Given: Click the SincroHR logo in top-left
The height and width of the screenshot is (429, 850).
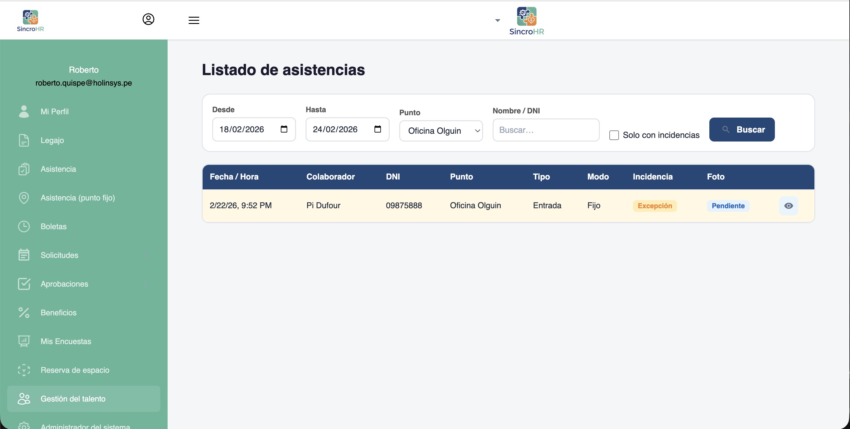Looking at the screenshot, I should (30, 20).
